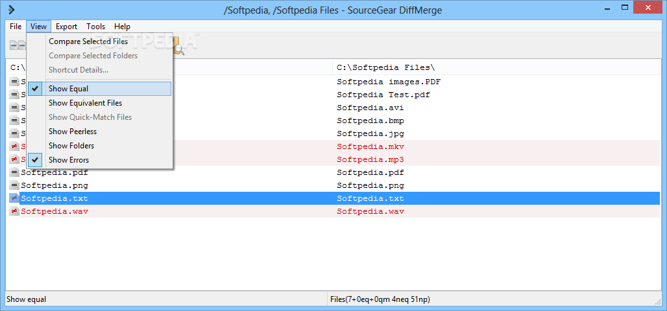The height and width of the screenshot is (311, 667).
Task: Click the C:\Softpedia Files\ path header
Action: [x=385, y=67]
